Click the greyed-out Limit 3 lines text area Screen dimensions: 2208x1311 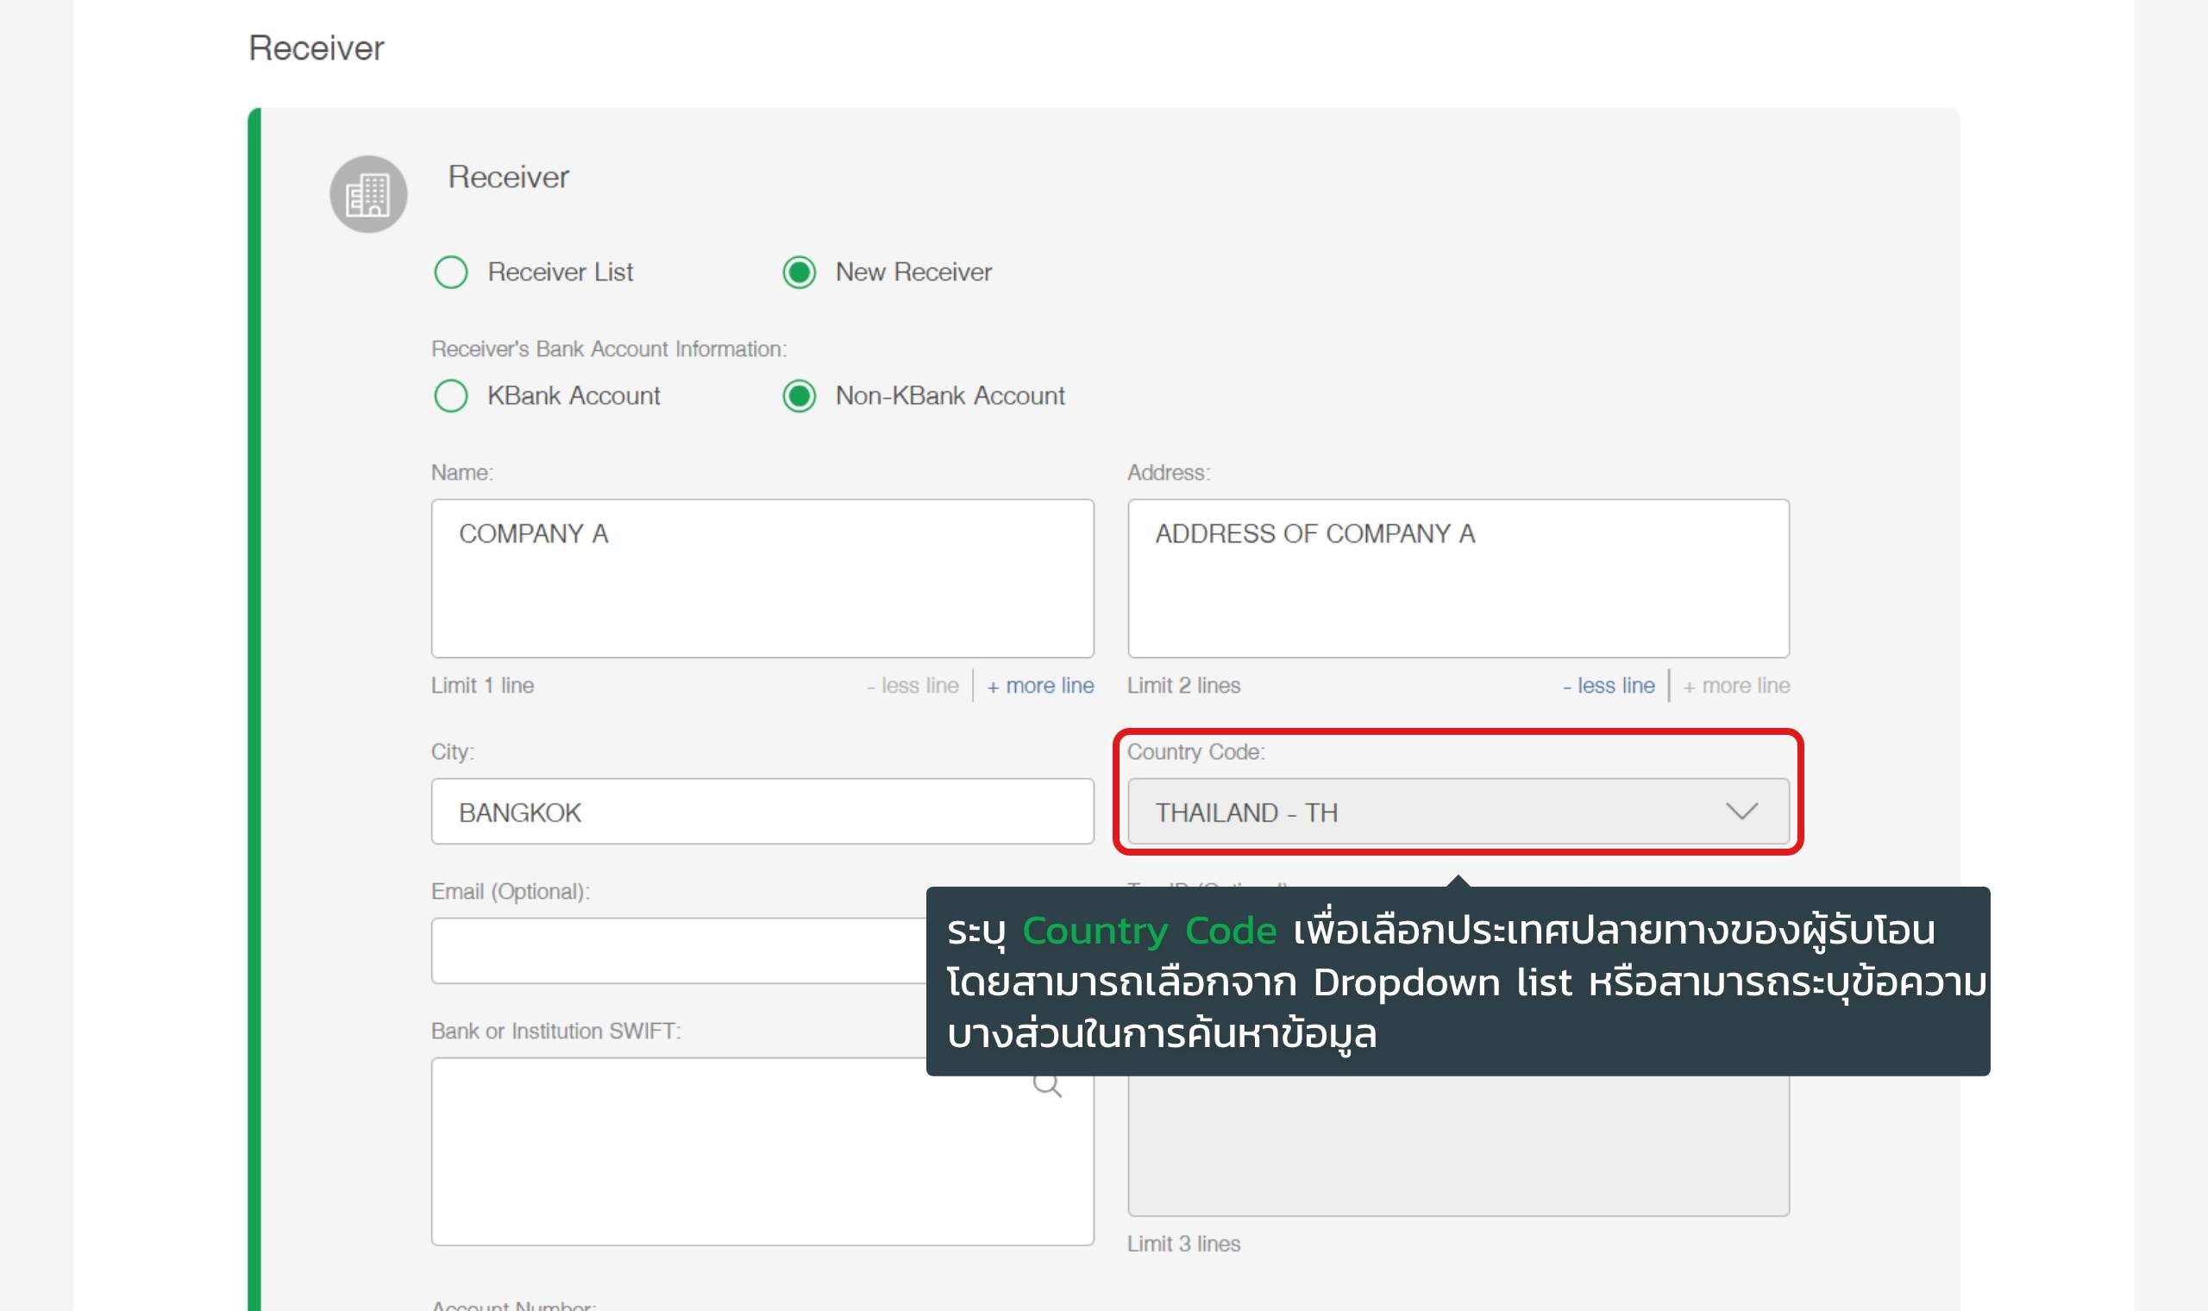tap(1458, 1145)
